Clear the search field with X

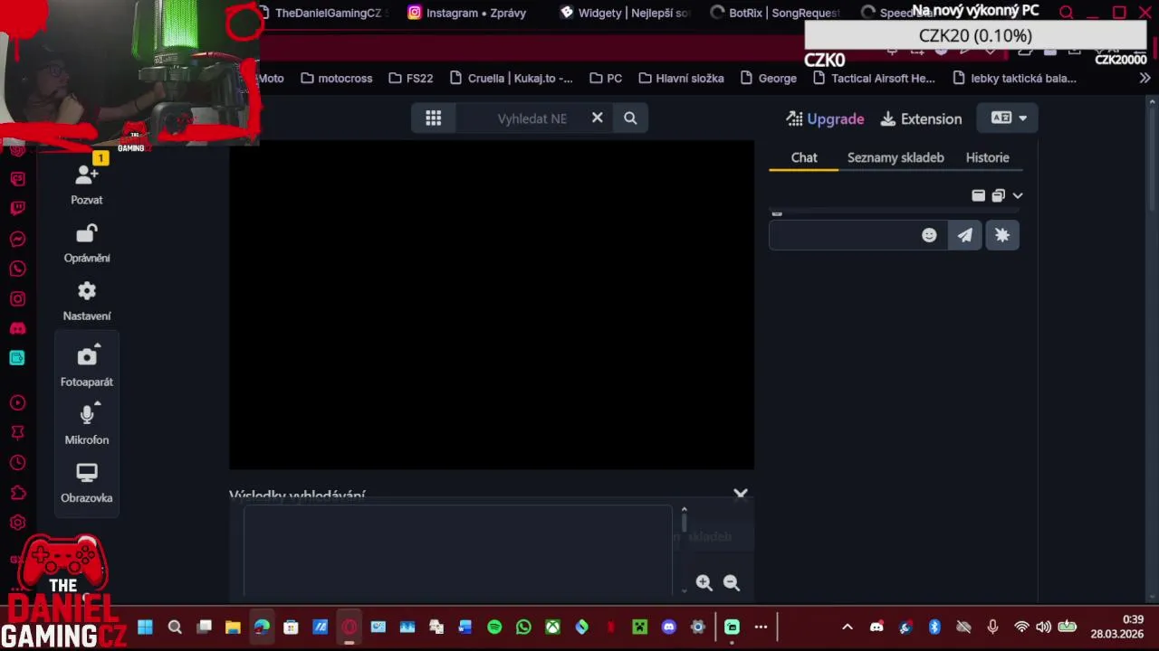(x=598, y=118)
